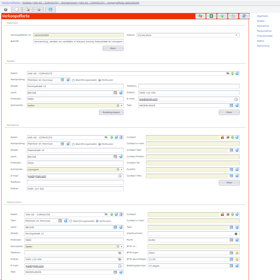Click the Meer button under Betreft
Viewport: 280px width, 280px height.
(113, 48)
